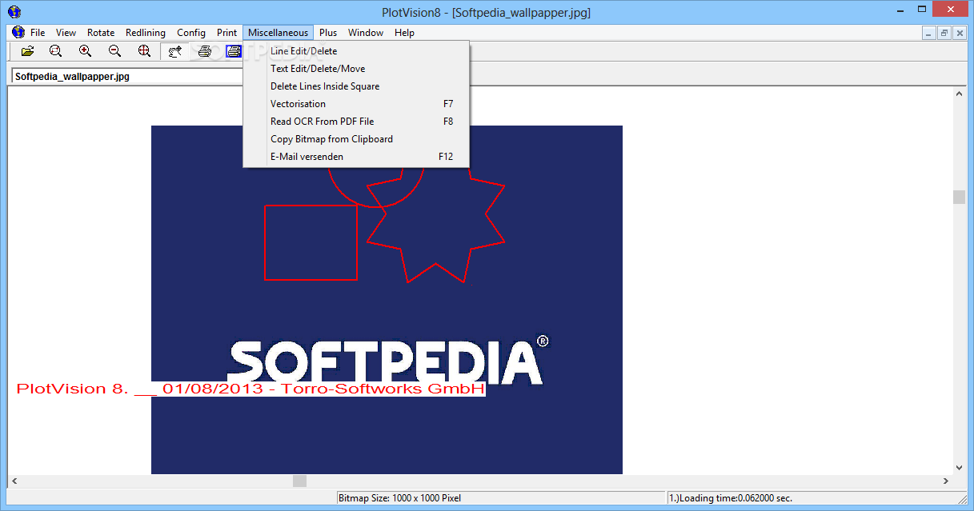Click the printer icon in toolbar
Screen dimensions: 974x511
205,51
